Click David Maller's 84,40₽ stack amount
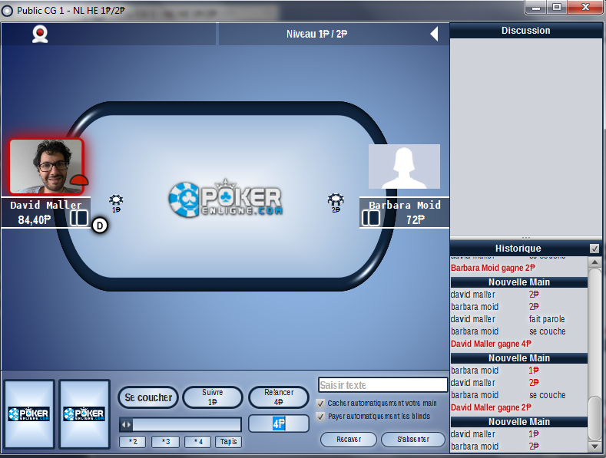 pos(34,219)
